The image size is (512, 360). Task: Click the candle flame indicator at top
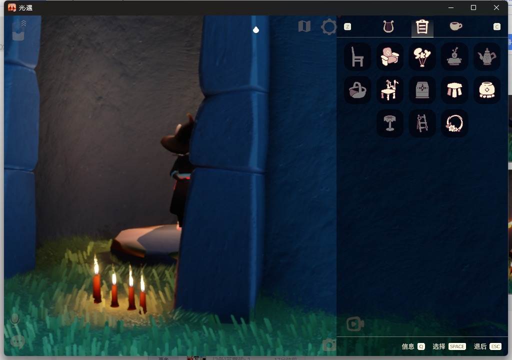pos(256,29)
